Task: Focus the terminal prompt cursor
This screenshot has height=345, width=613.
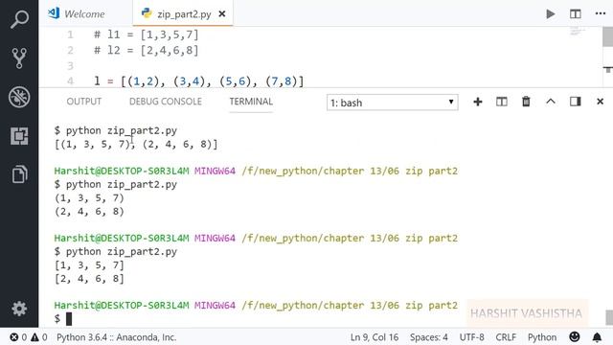Action: click(x=69, y=319)
